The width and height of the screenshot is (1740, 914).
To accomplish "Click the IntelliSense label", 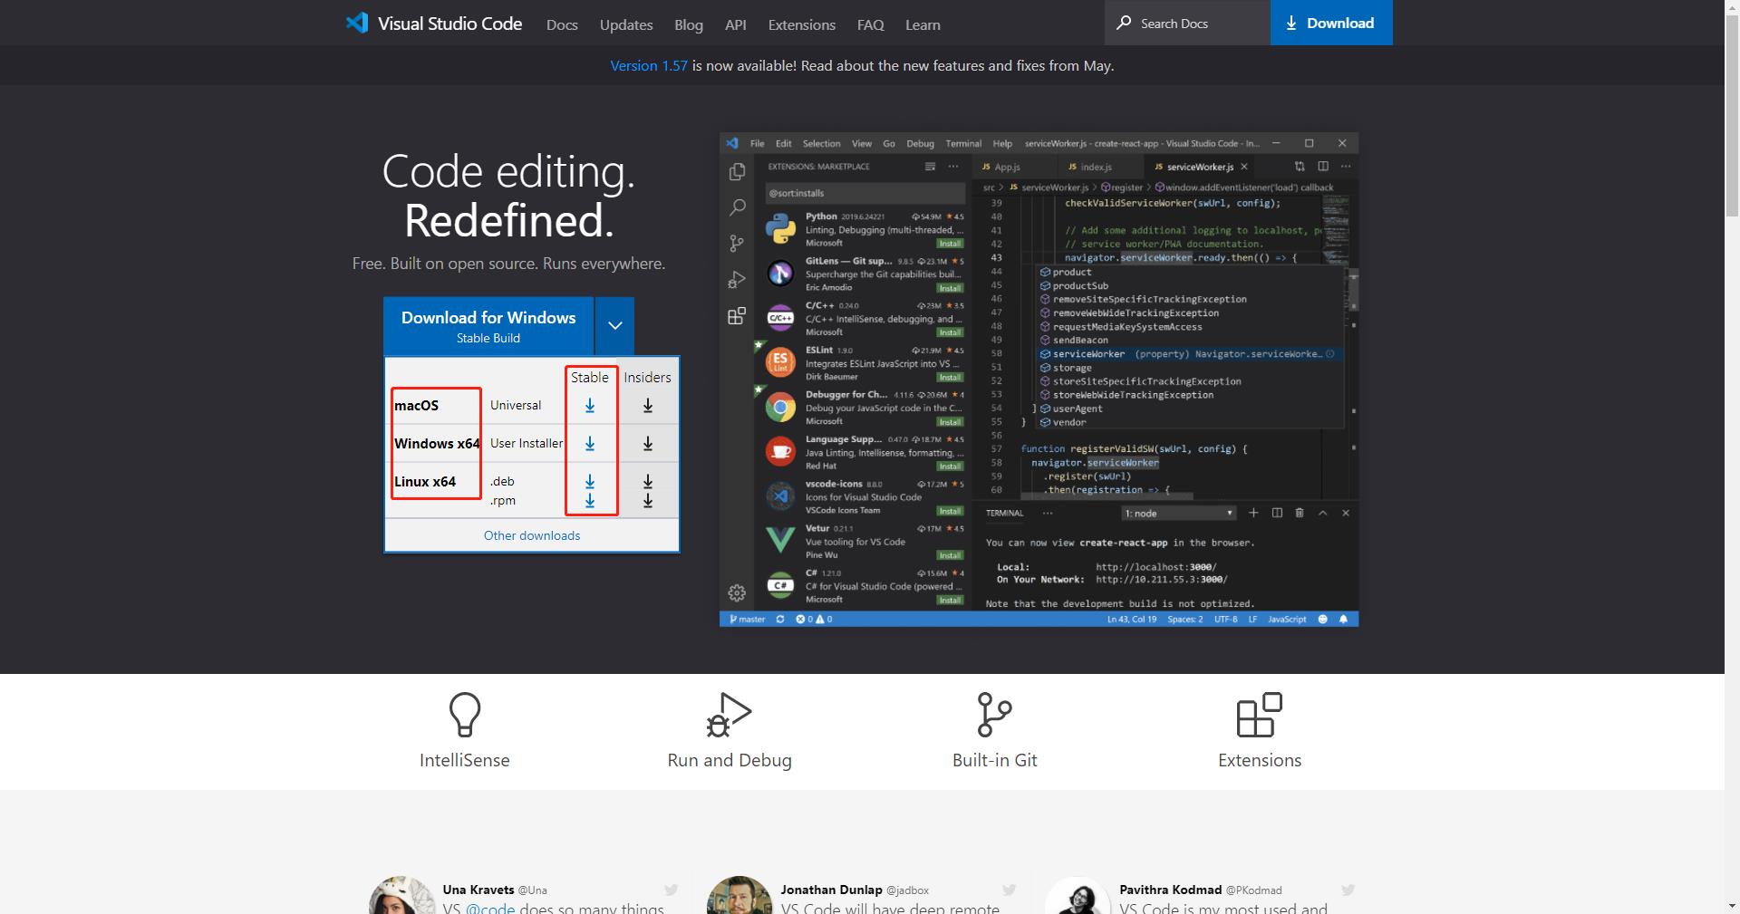I will click(x=465, y=760).
